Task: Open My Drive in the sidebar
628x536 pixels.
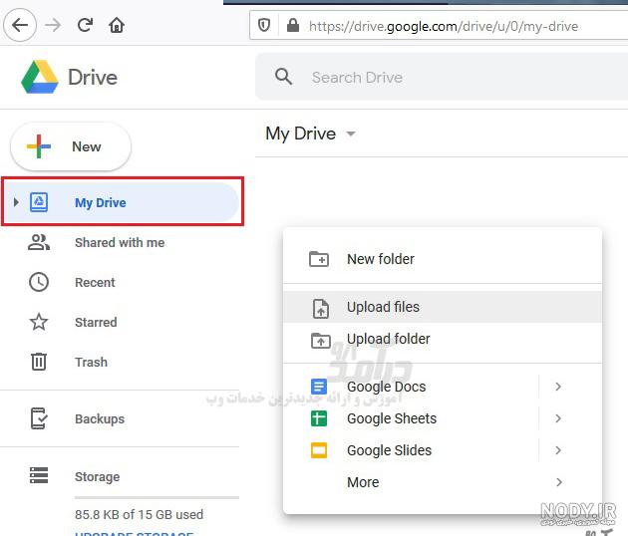Action: 122,202
